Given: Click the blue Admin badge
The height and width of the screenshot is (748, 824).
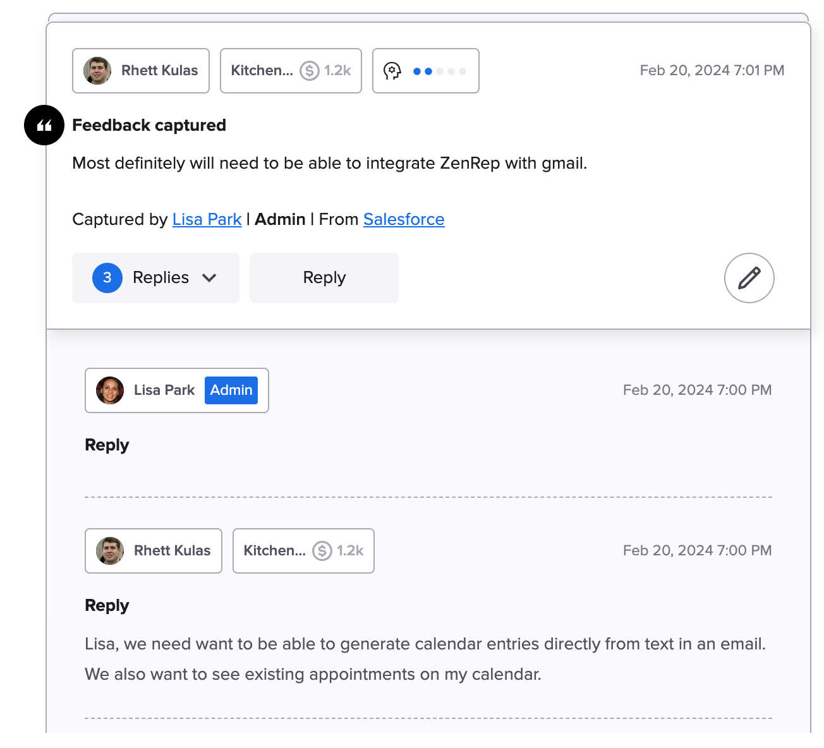Looking at the screenshot, I should 231,390.
